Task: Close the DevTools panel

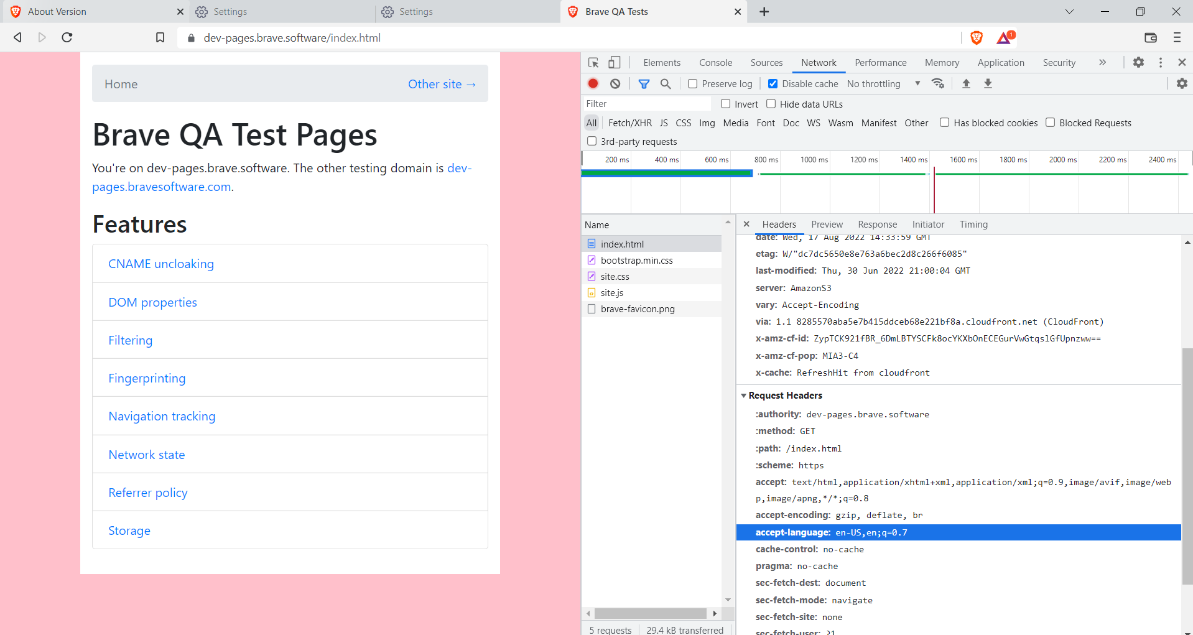Action: pyautogui.click(x=1182, y=62)
